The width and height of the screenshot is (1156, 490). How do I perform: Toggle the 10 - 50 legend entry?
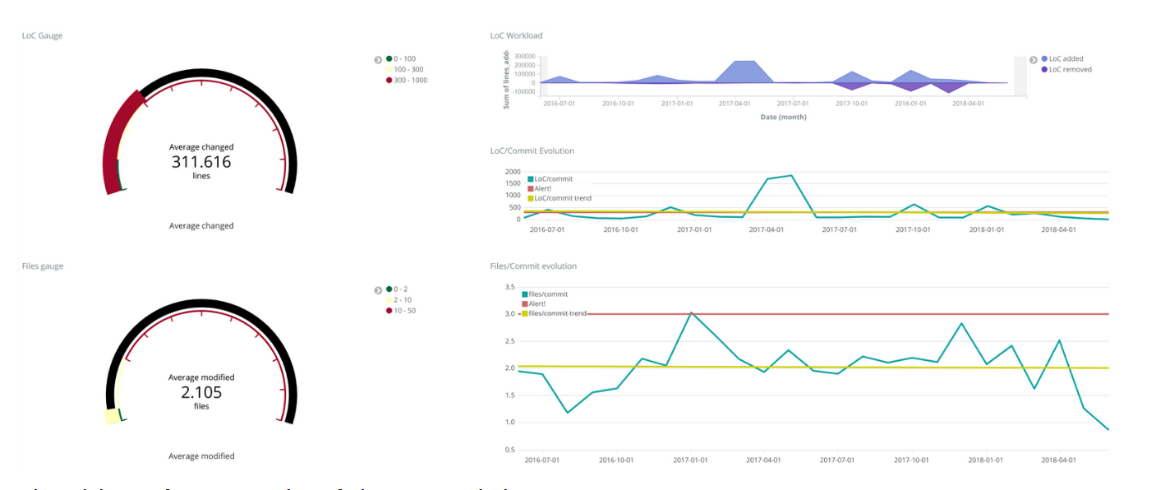click(400, 311)
